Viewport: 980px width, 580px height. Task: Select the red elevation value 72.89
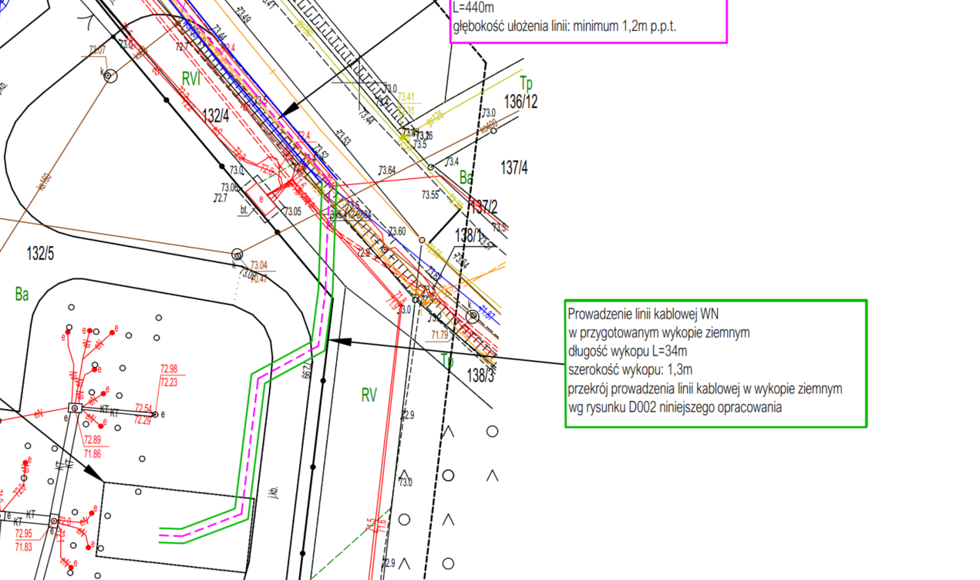coord(92,440)
